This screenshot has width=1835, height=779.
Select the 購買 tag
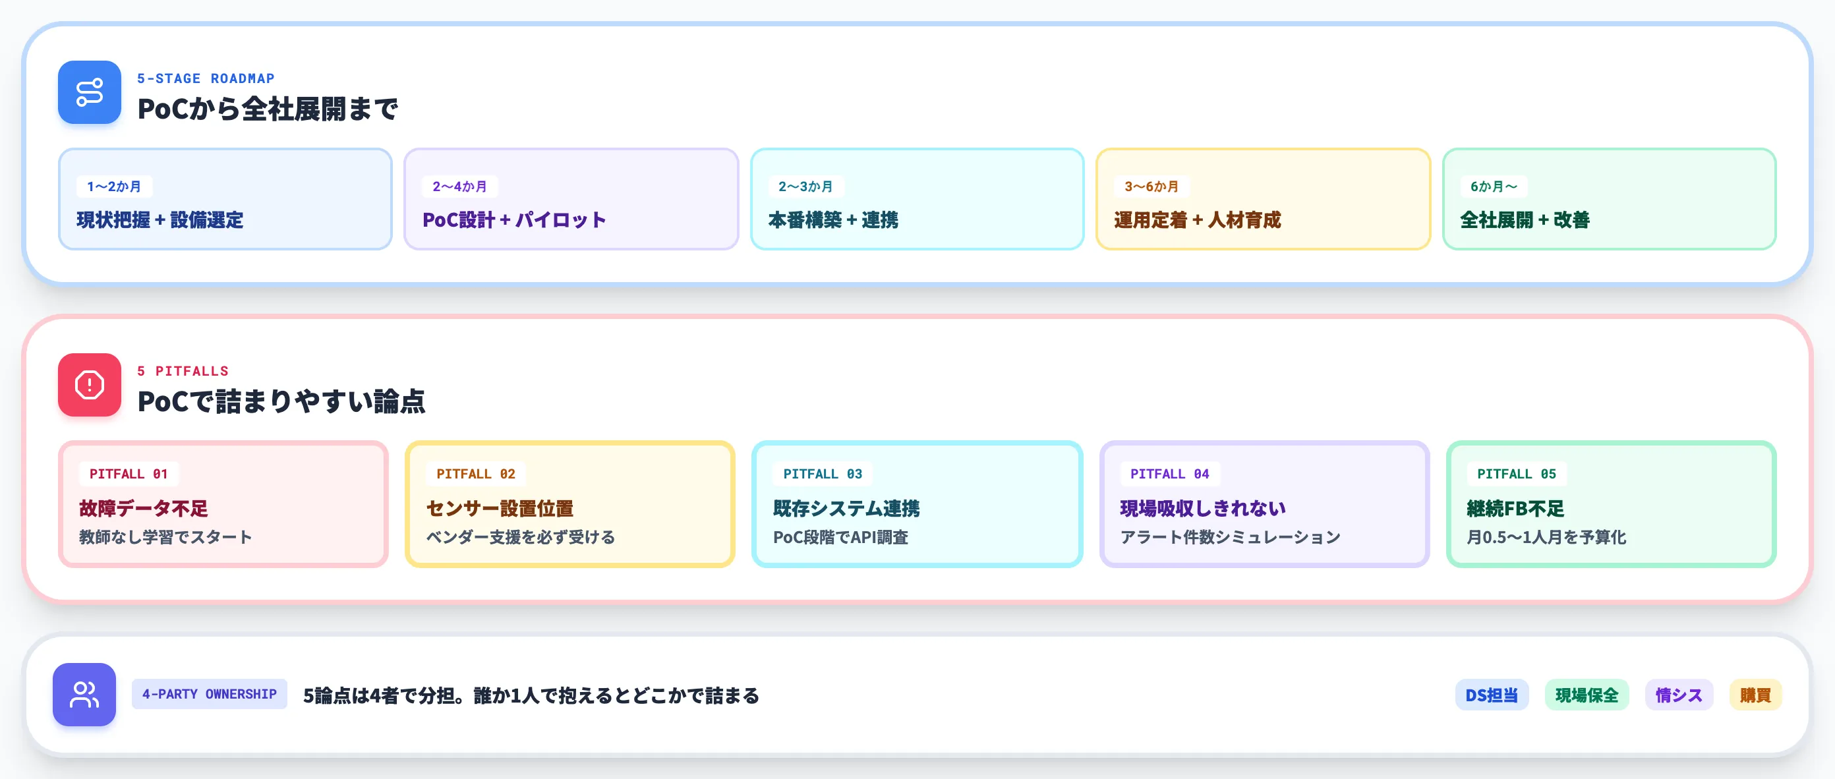coord(1755,695)
